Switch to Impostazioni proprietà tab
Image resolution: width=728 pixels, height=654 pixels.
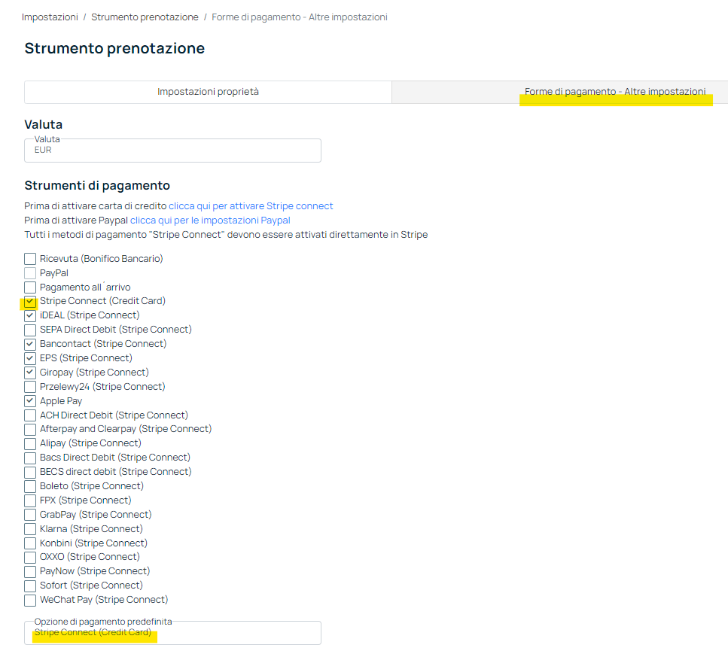pyautogui.click(x=208, y=92)
